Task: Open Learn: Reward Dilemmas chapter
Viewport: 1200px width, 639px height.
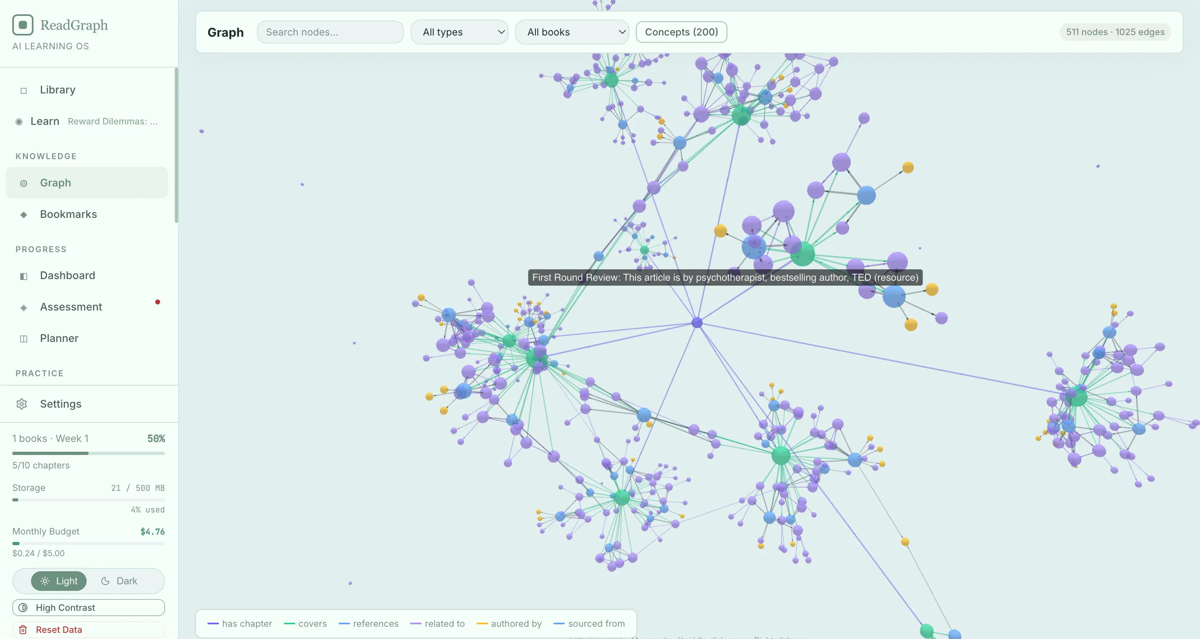Action: click(x=87, y=121)
